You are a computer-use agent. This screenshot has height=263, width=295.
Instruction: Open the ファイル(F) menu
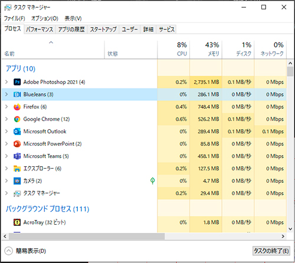(x=15, y=18)
